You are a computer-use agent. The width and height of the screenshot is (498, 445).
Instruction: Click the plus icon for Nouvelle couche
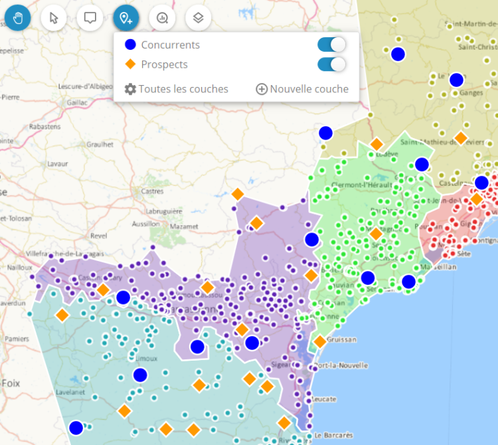coord(262,89)
